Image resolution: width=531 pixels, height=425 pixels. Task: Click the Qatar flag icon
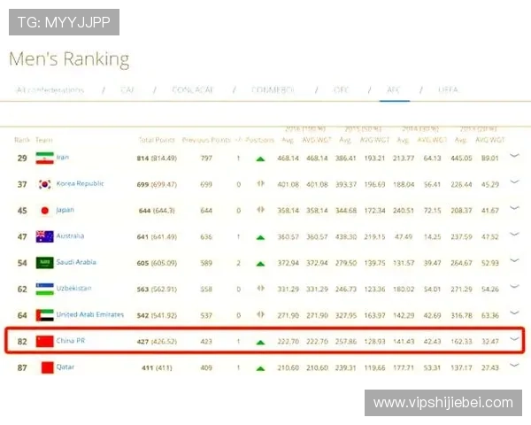44,367
